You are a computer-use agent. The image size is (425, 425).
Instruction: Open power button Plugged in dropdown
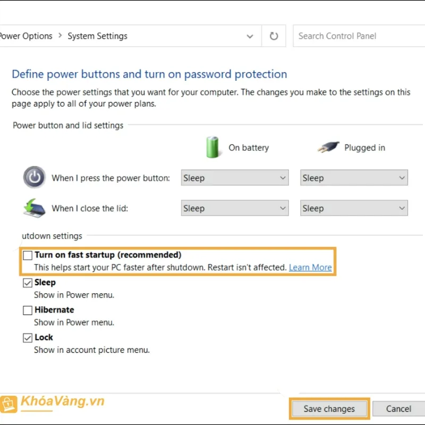tap(354, 178)
